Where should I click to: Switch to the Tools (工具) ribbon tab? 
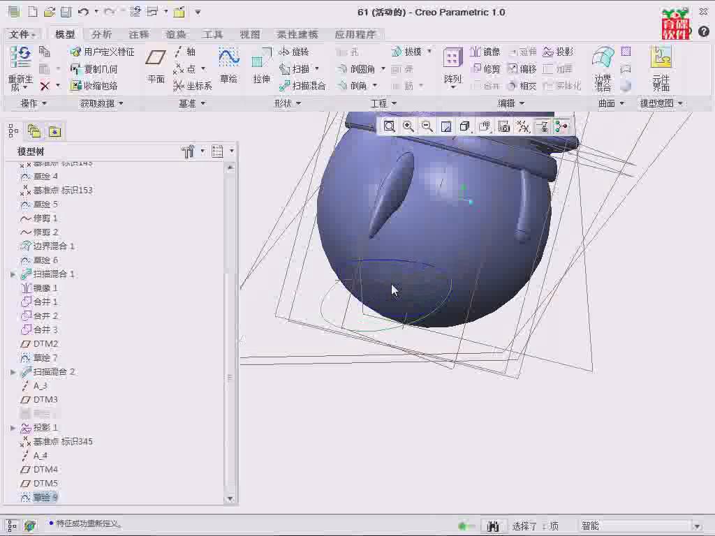pyautogui.click(x=213, y=34)
